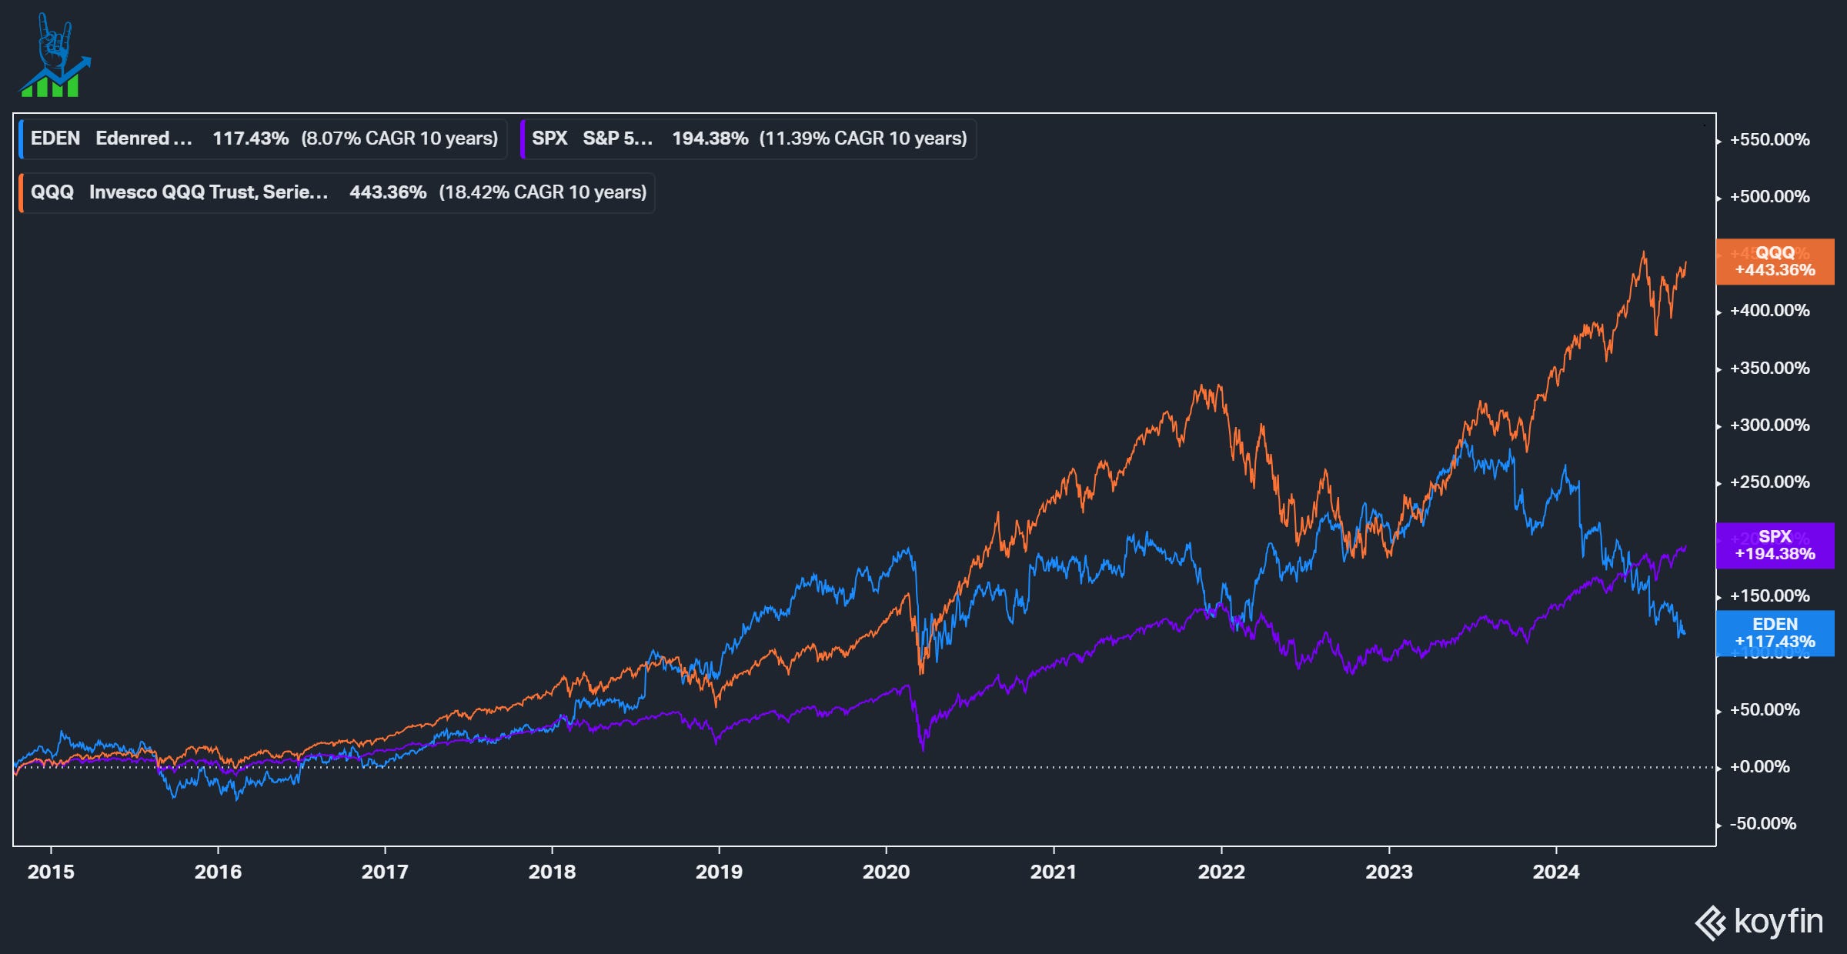Screen dimensions: 1847x954
Task: Click the 2022 x-axis label
Action: click(1221, 872)
